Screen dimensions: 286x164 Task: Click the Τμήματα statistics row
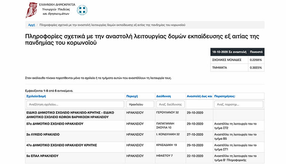237,68
